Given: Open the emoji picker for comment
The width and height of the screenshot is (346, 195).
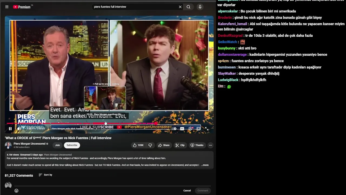Looking at the screenshot, I should (x=16, y=191).
